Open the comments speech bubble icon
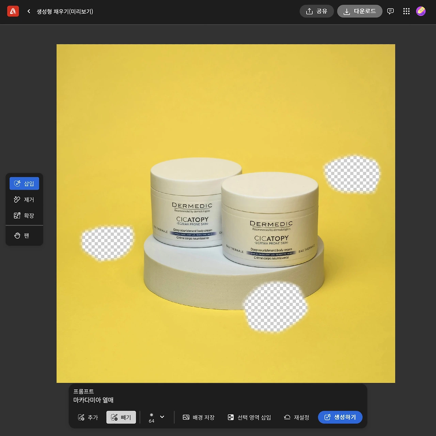436x436 pixels. 391,11
